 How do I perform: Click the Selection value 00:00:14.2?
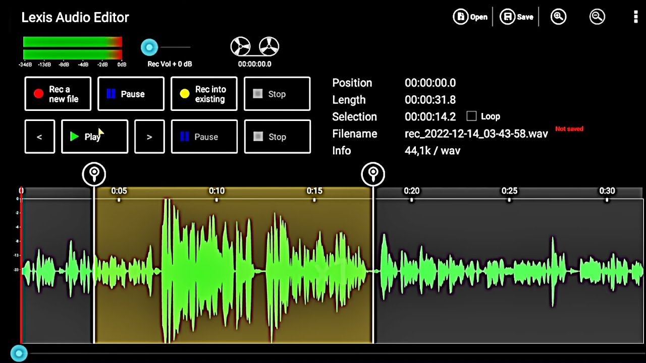tap(430, 117)
